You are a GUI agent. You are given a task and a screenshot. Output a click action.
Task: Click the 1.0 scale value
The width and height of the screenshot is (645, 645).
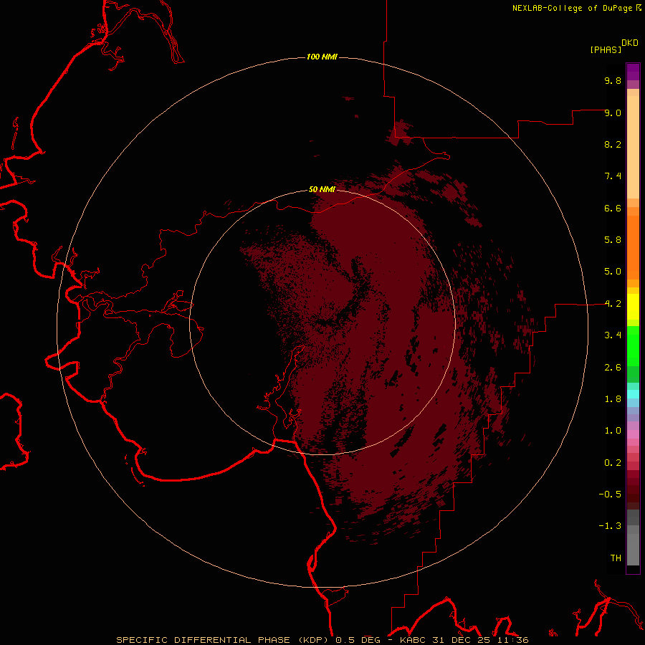613,431
